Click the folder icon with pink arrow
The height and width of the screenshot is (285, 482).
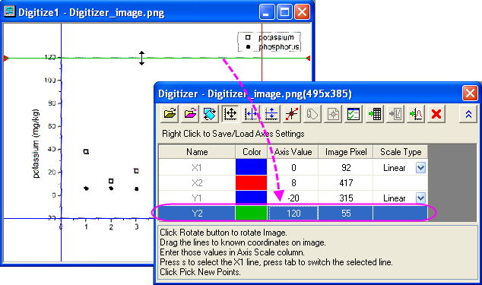[191, 114]
